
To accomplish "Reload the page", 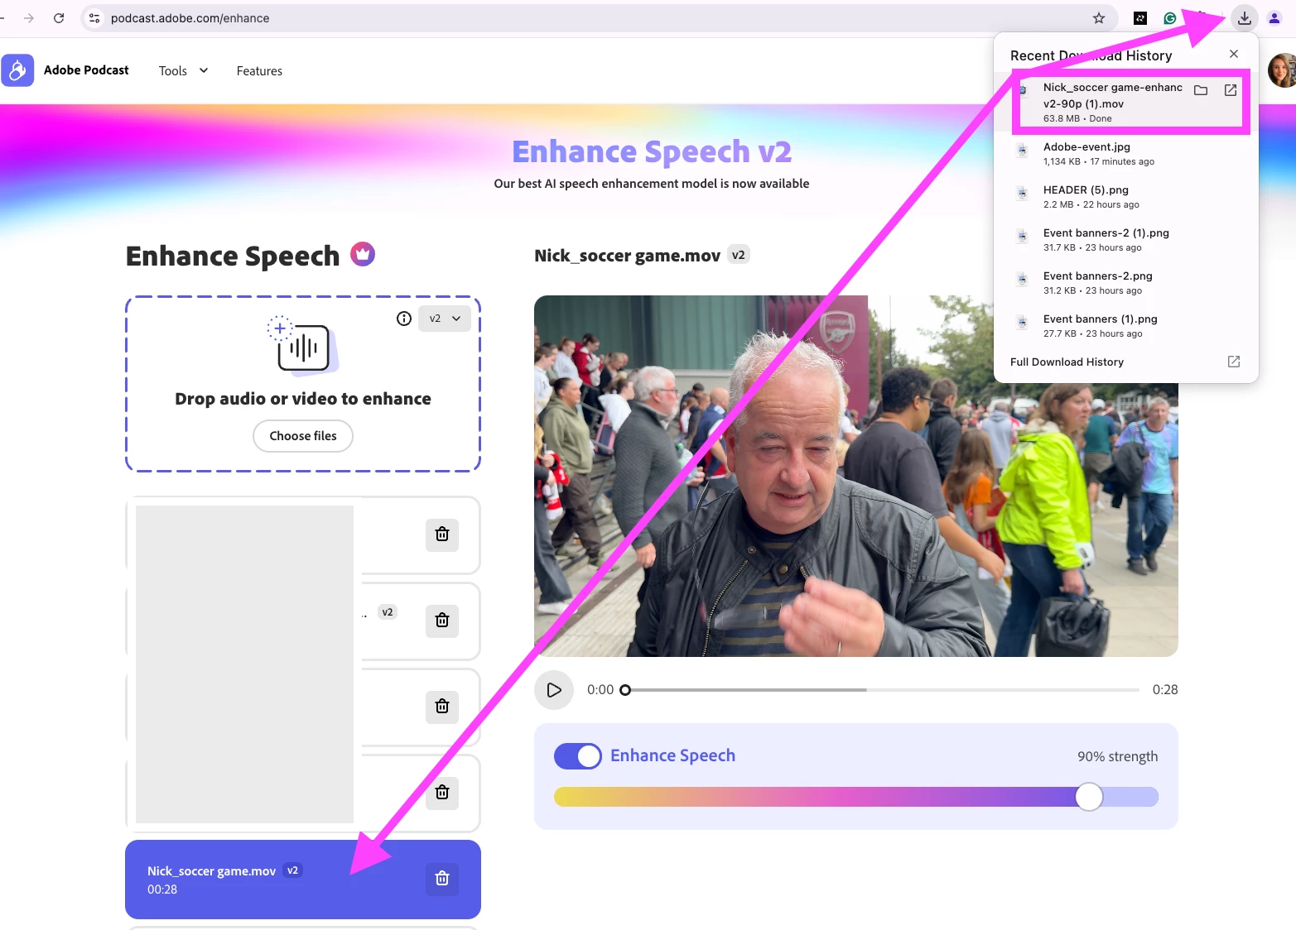I will pos(59,18).
